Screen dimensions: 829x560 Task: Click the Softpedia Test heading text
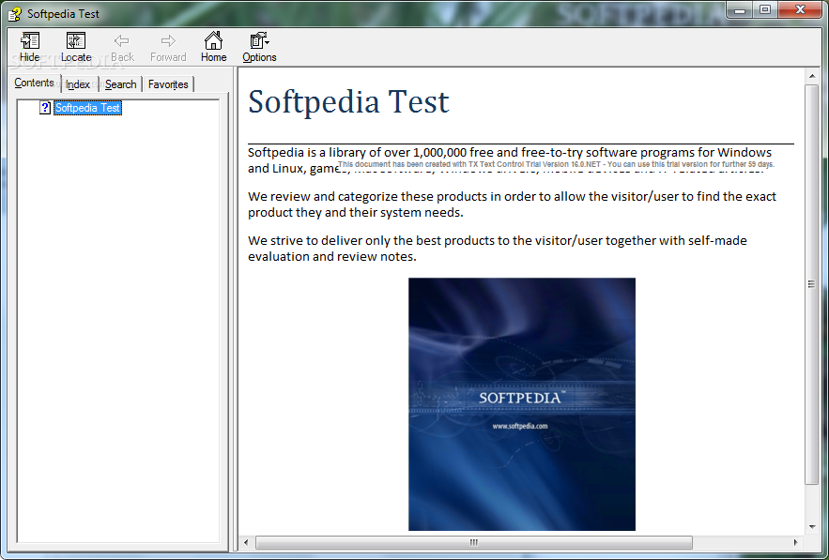pyautogui.click(x=348, y=101)
